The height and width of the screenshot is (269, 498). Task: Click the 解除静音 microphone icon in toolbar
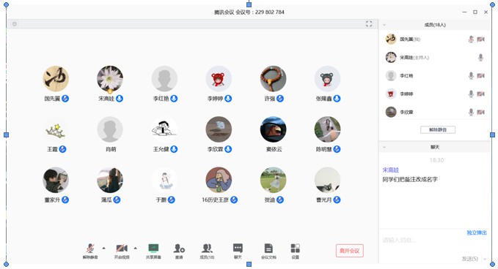coord(90,249)
